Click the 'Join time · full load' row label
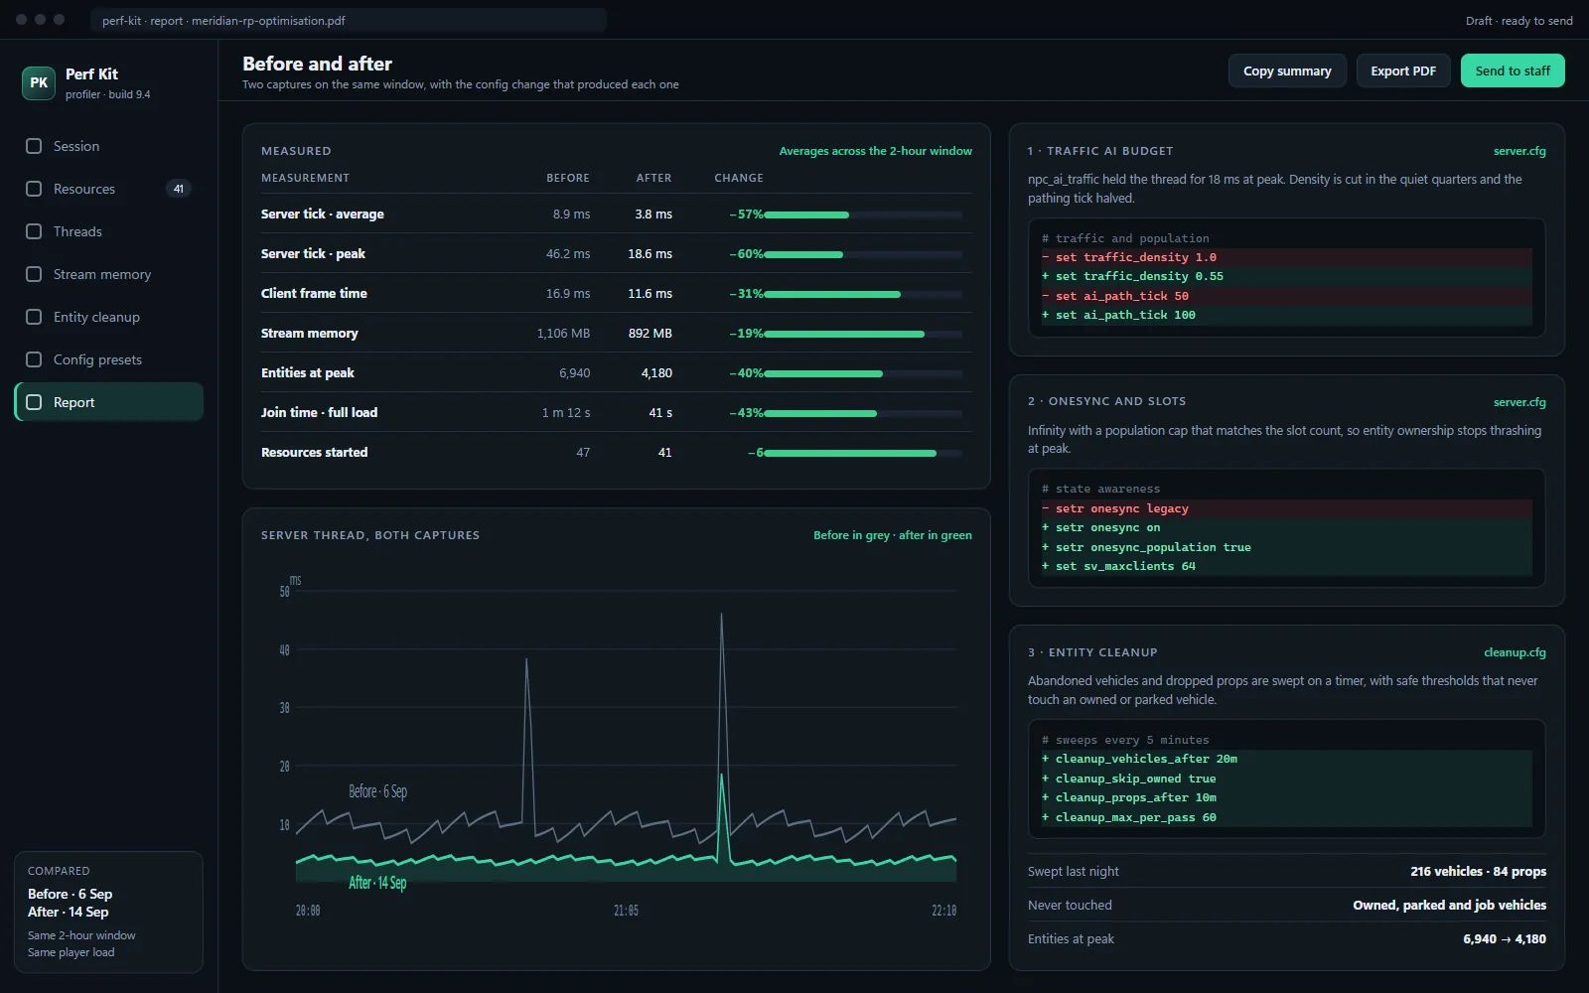Image resolution: width=1589 pixels, height=993 pixels. 319,412
